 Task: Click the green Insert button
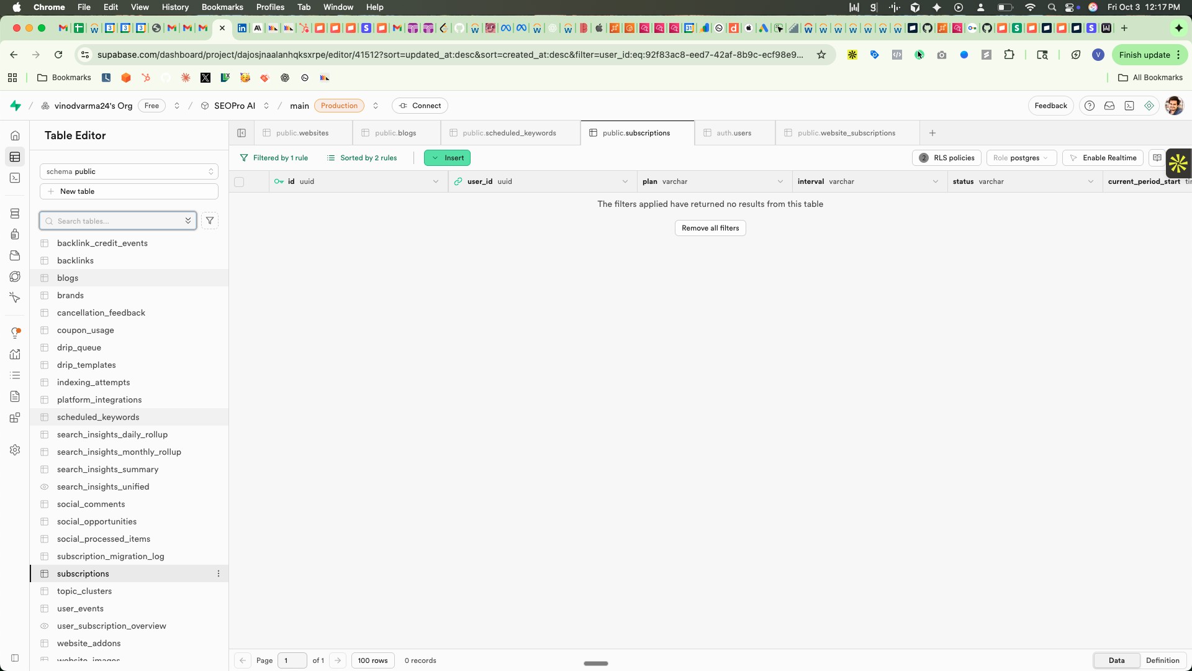pos(448,158)
